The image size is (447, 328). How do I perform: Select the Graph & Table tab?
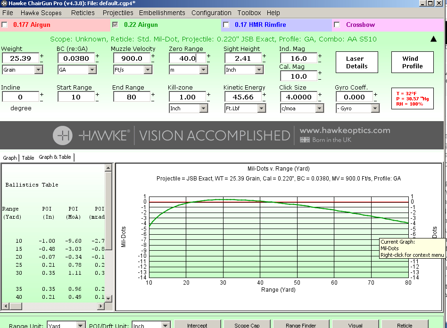55,157
